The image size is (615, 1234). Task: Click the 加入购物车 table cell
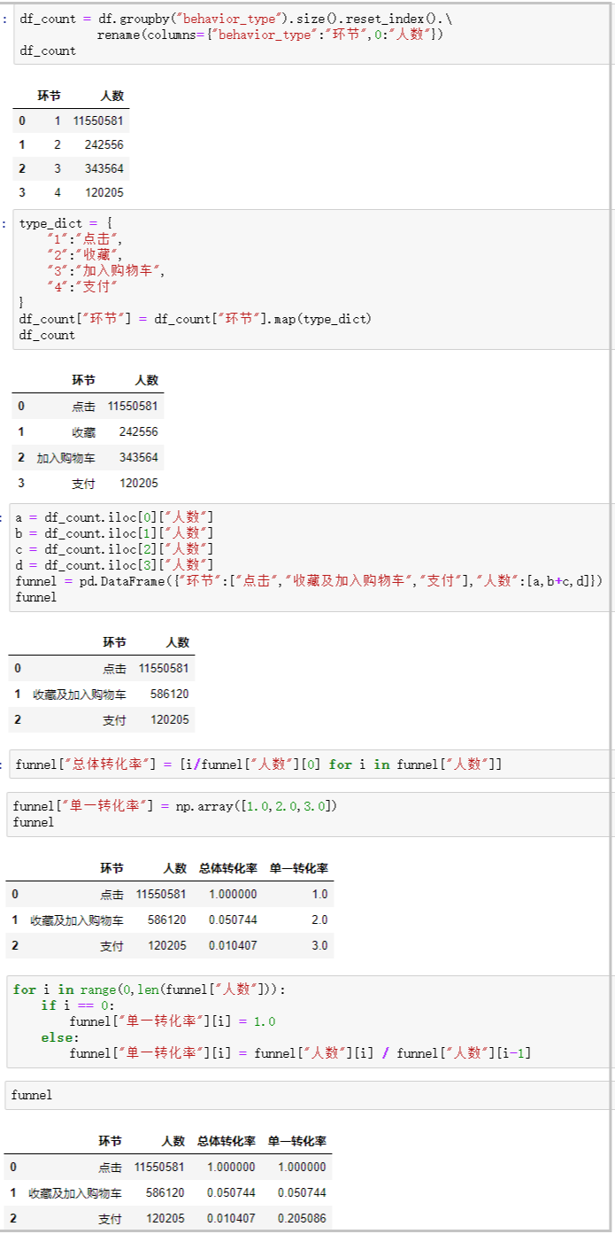(66, 458)
